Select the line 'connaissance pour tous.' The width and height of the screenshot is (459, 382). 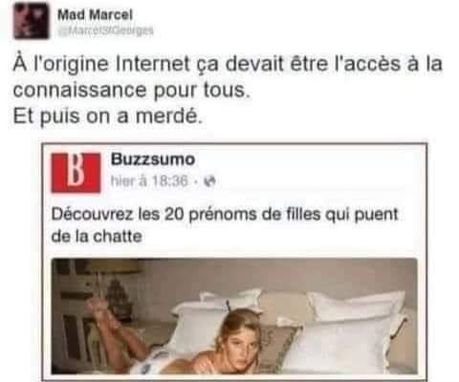[130, 90]
